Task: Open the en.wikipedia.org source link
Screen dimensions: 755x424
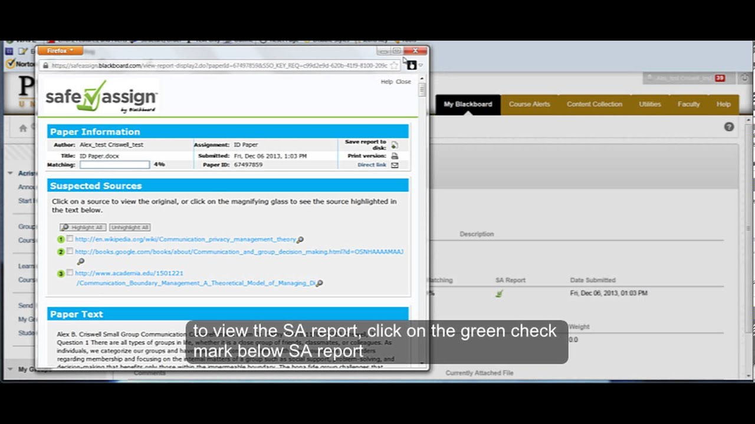Action: pyautogui.click(x=185, y=240)
